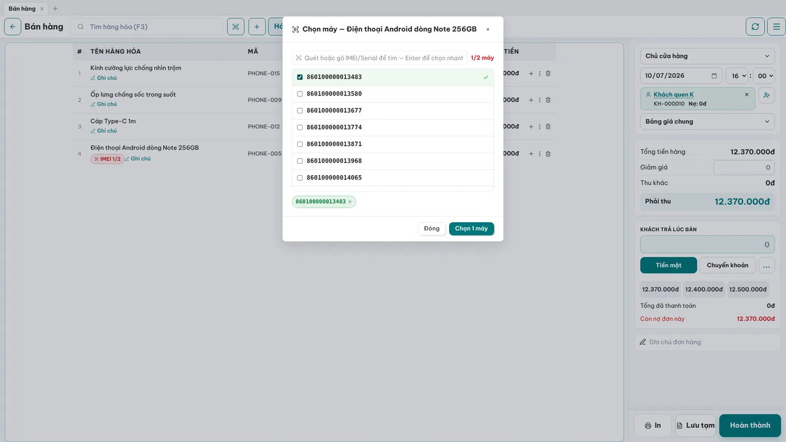
Task: Delete the Cáp Type-C 1m row
Action: point(548,127)
